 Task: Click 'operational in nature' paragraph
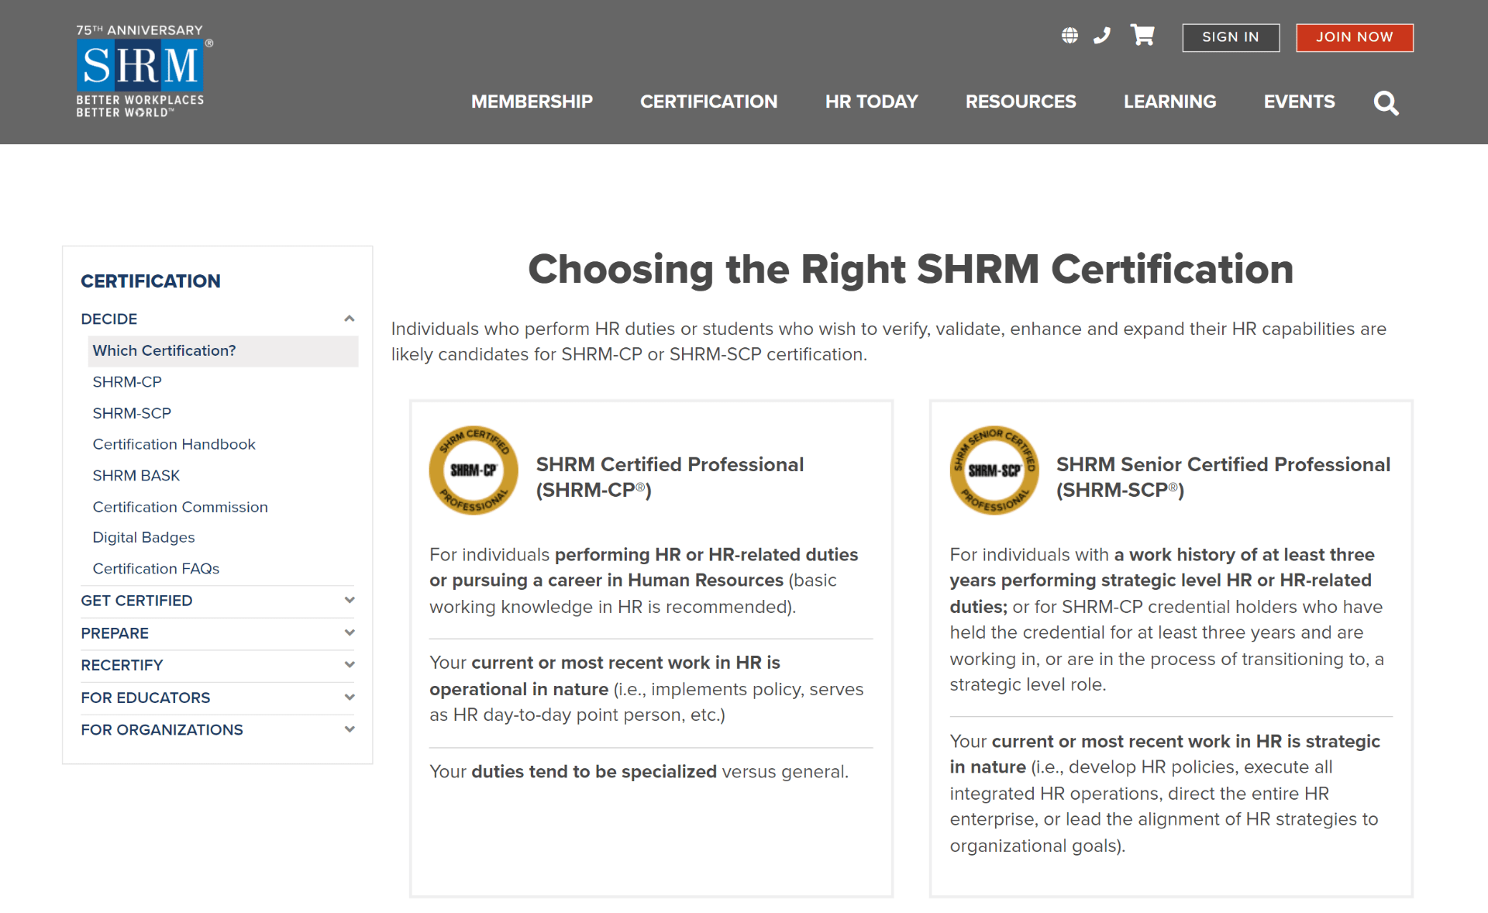(x=646, y=689)
